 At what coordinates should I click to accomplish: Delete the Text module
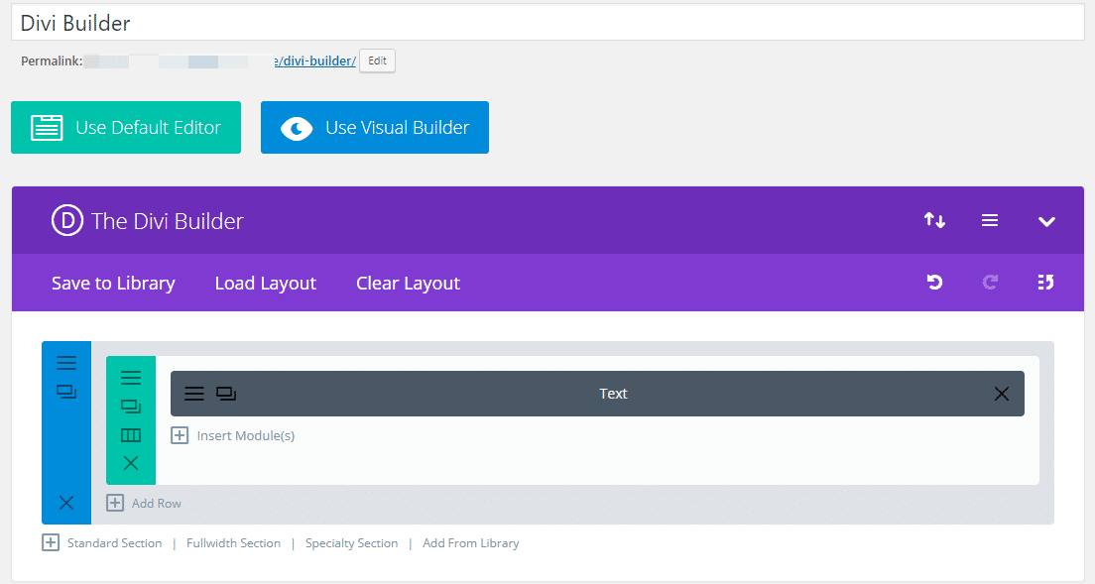[1002, 394]
